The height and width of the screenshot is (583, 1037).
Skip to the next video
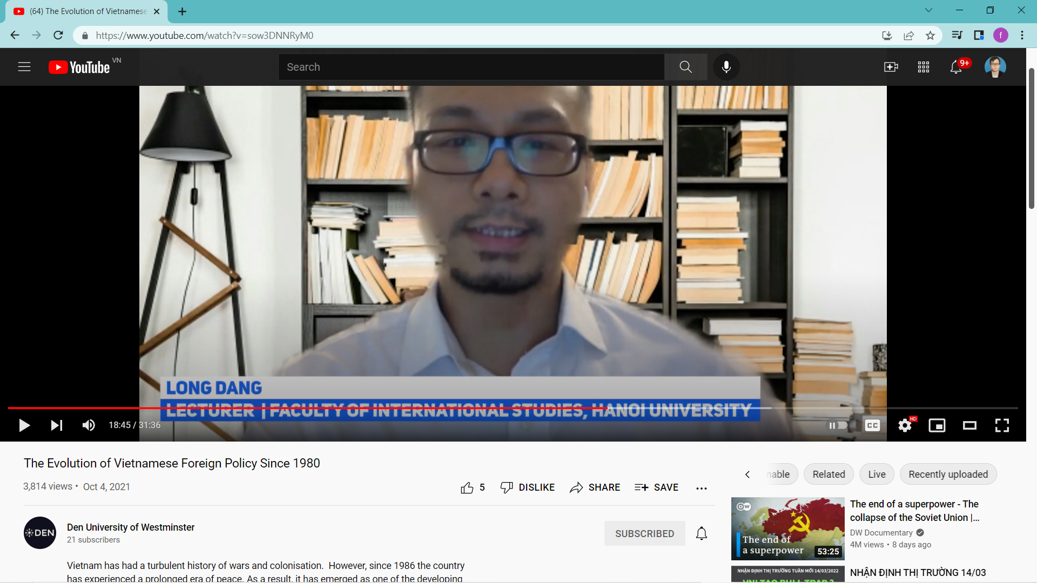pos(57,425)
